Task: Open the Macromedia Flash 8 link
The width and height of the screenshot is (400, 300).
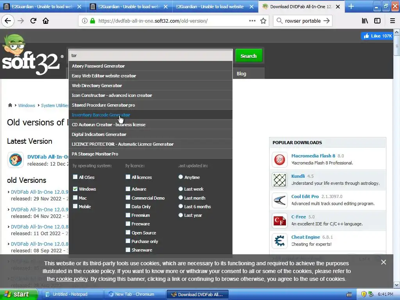Action: click(313, 156)
